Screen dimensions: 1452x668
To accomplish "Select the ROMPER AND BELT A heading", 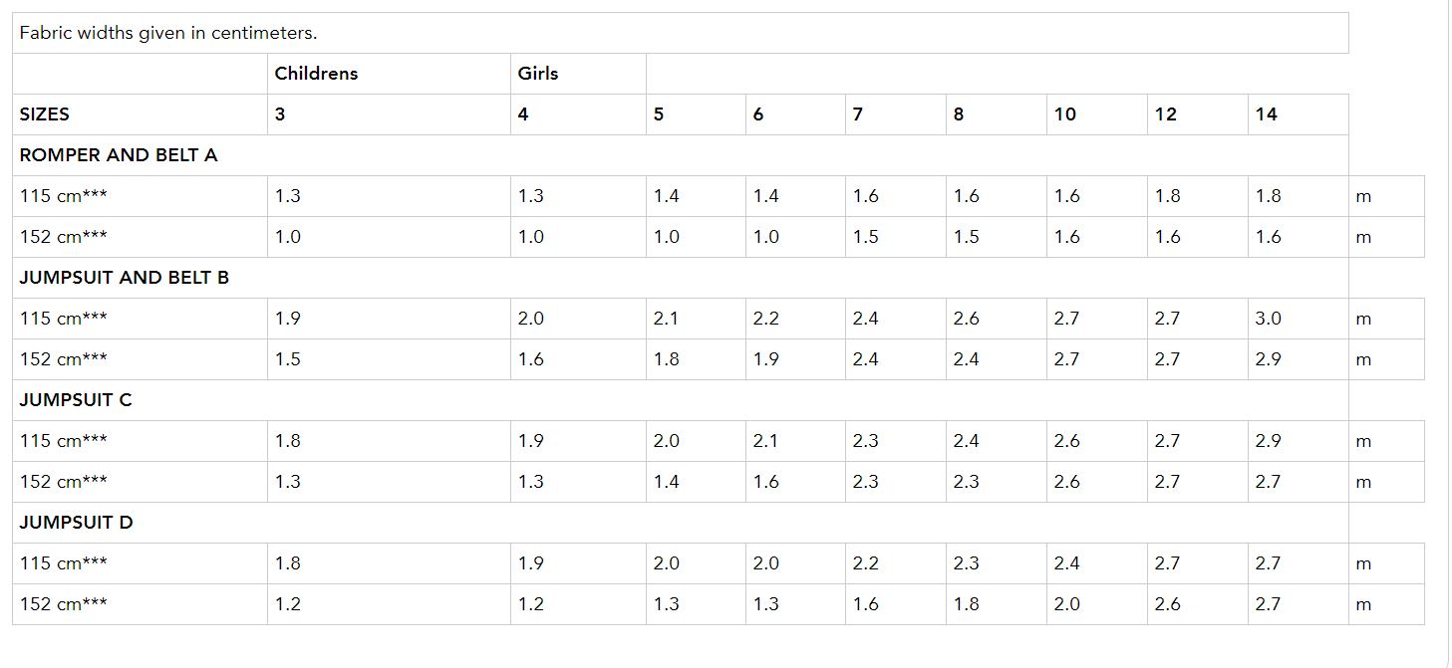I will click(x=119, y=155).
